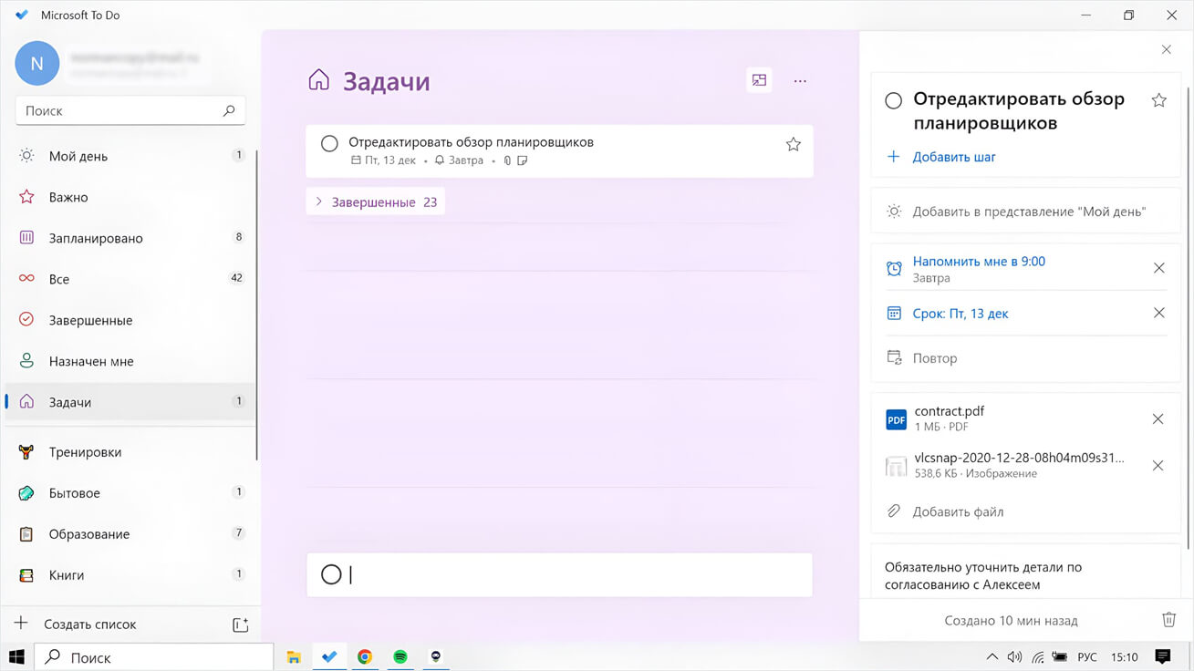Open the "Напомнить мне в 9:00" reminder

click(x=978, y=261)
